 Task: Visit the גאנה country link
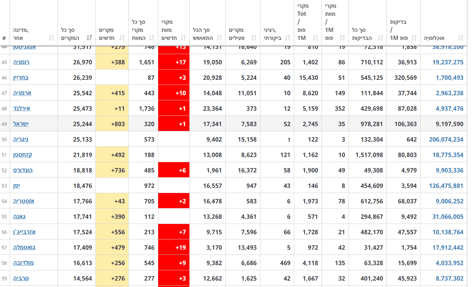19,217
